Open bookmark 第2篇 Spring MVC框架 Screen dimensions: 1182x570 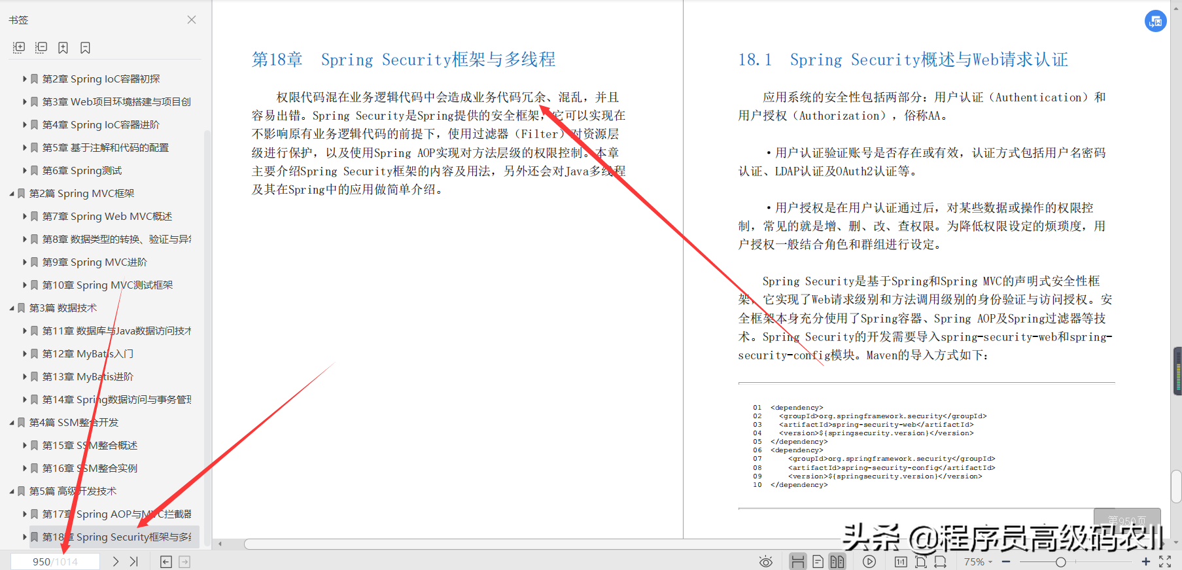click(82, 193)
